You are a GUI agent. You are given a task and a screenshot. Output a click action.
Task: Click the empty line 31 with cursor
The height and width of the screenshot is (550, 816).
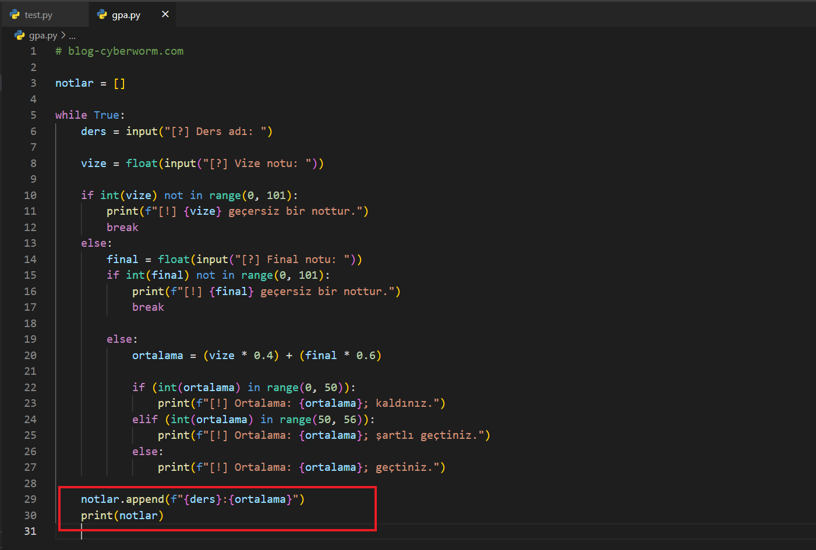coord(233,531)
